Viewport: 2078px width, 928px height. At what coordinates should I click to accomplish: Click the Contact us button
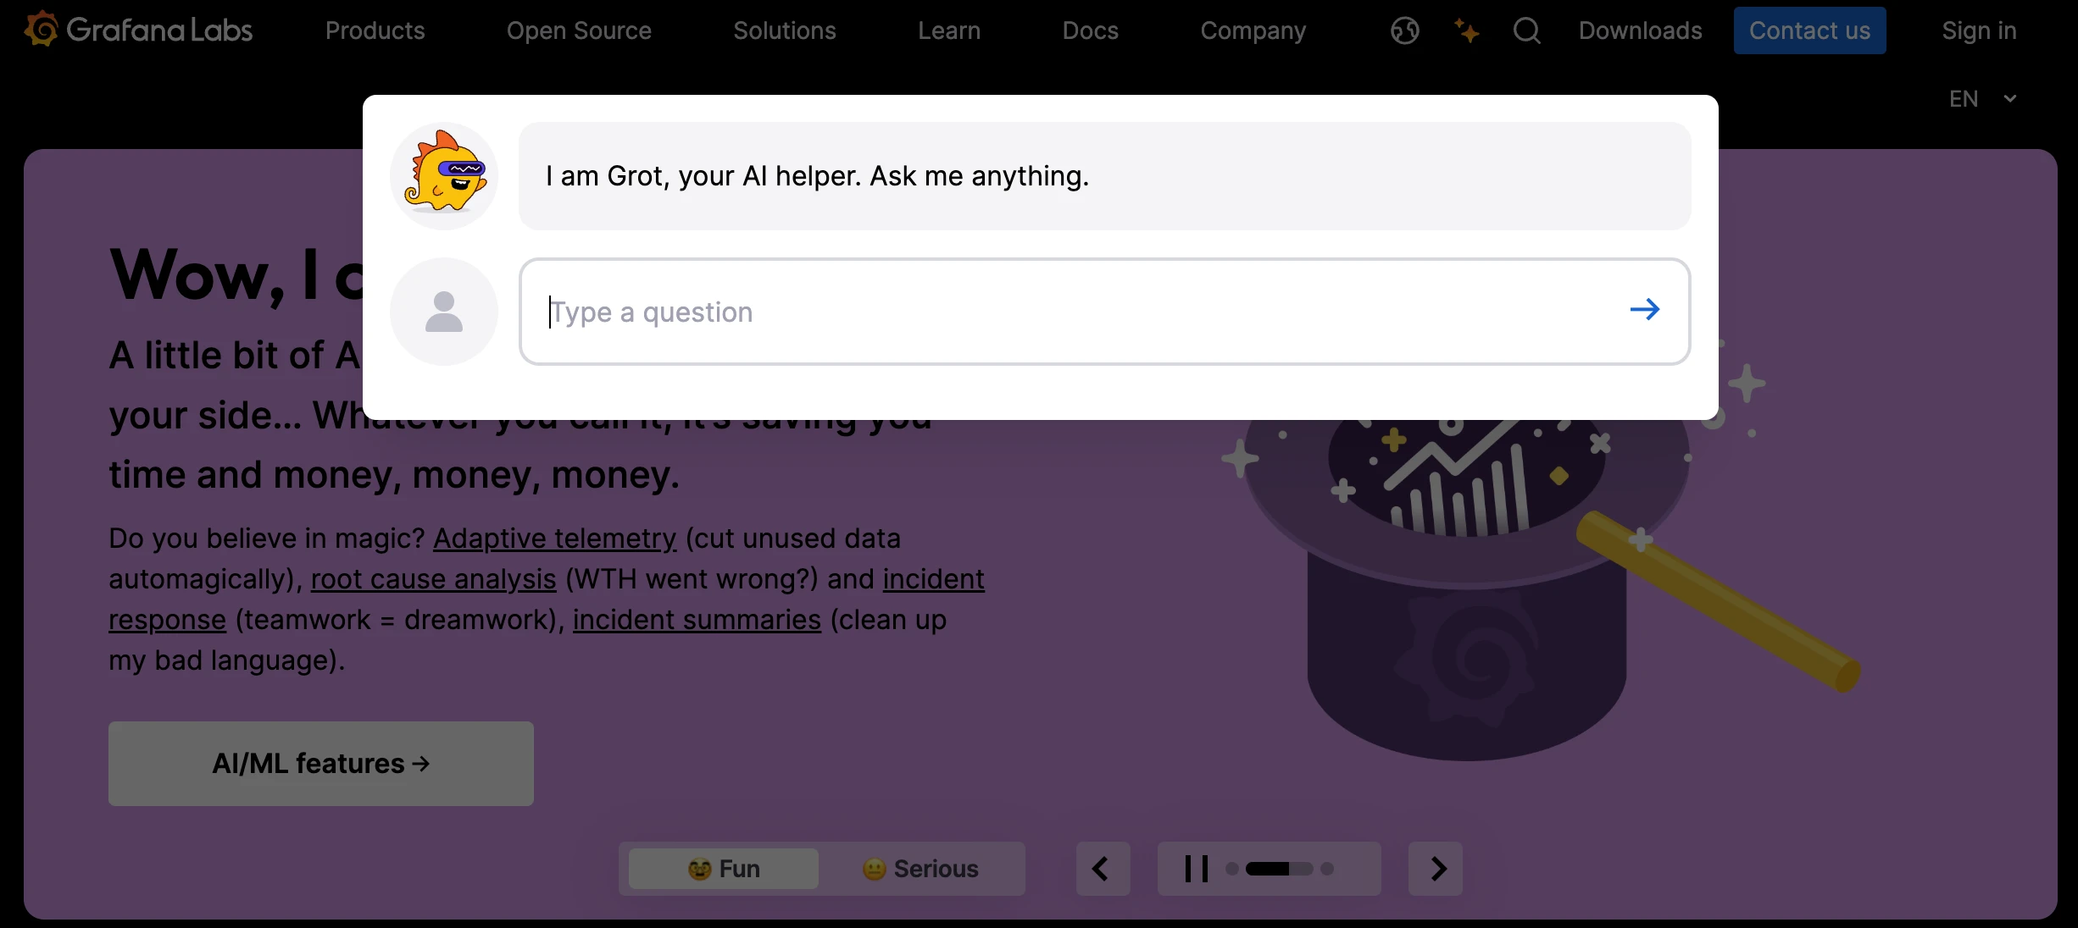click(x=1809, y=30)
